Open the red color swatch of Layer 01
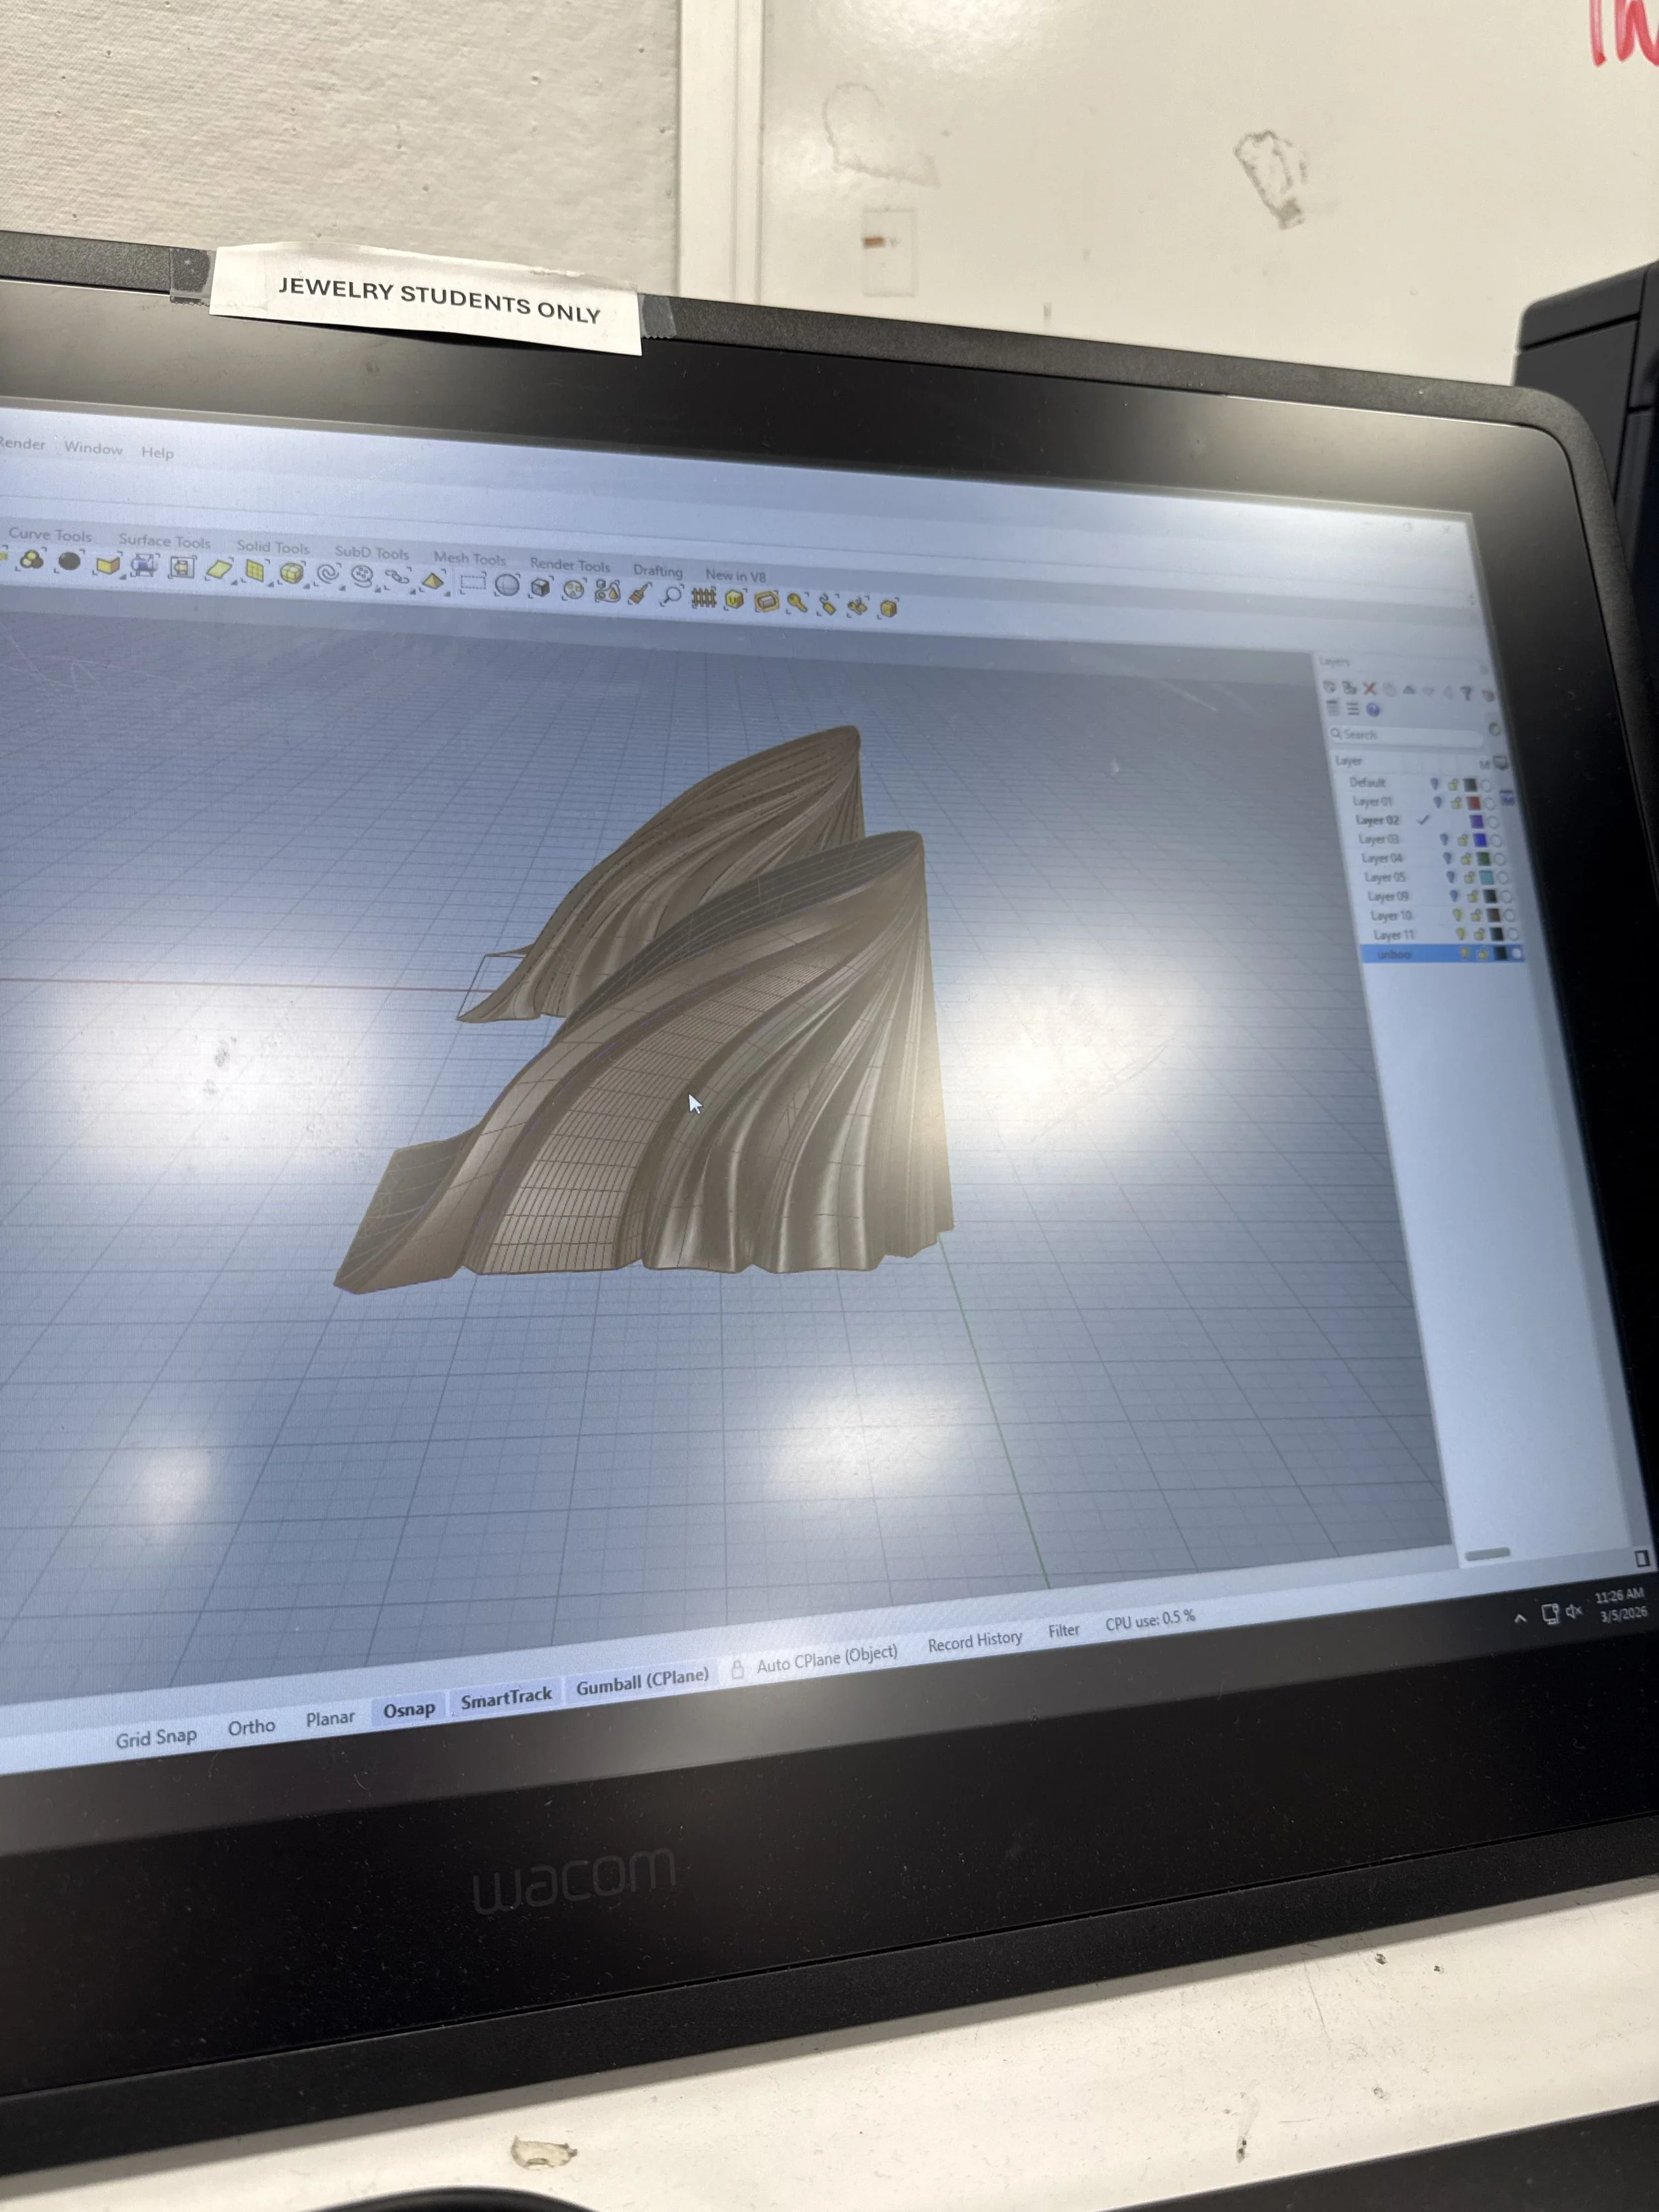The height and width of the screenshot is (2212, 1659). pos(1474,803)
